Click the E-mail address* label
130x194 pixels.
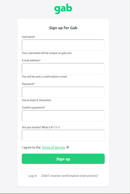31,60
